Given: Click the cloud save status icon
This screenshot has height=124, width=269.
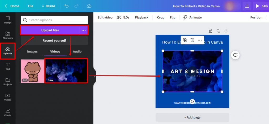Looking at the screenshot, I should (89, 6).
